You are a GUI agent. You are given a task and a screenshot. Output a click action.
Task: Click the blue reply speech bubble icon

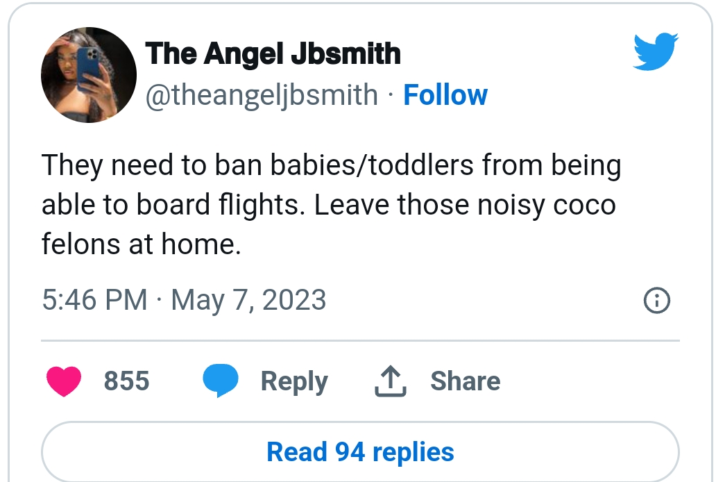[221, 381]
